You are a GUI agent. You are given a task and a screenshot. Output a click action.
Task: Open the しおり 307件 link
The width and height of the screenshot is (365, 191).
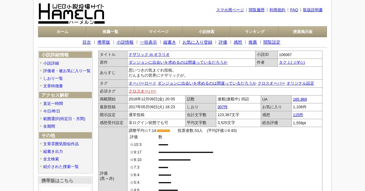[223, 107]
